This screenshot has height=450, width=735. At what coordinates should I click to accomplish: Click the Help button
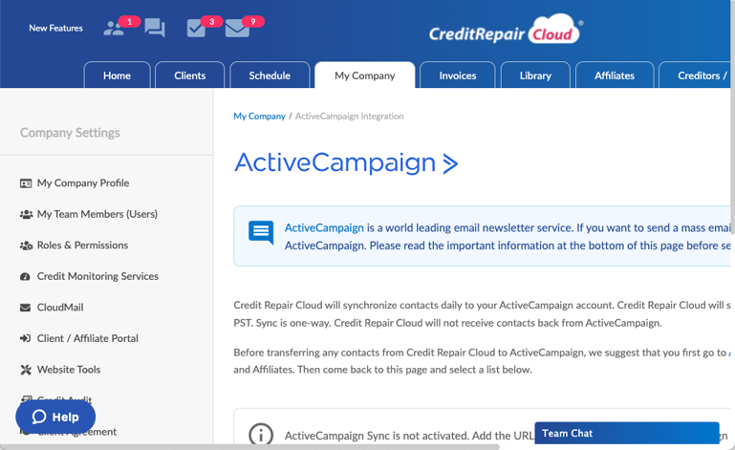click(x=55, y=417)
